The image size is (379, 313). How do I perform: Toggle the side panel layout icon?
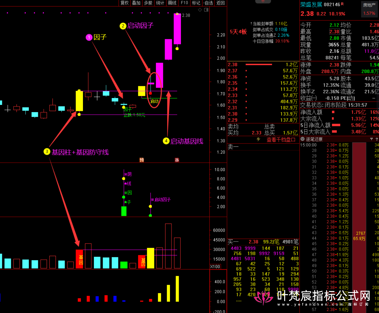(x=206, y=10)
